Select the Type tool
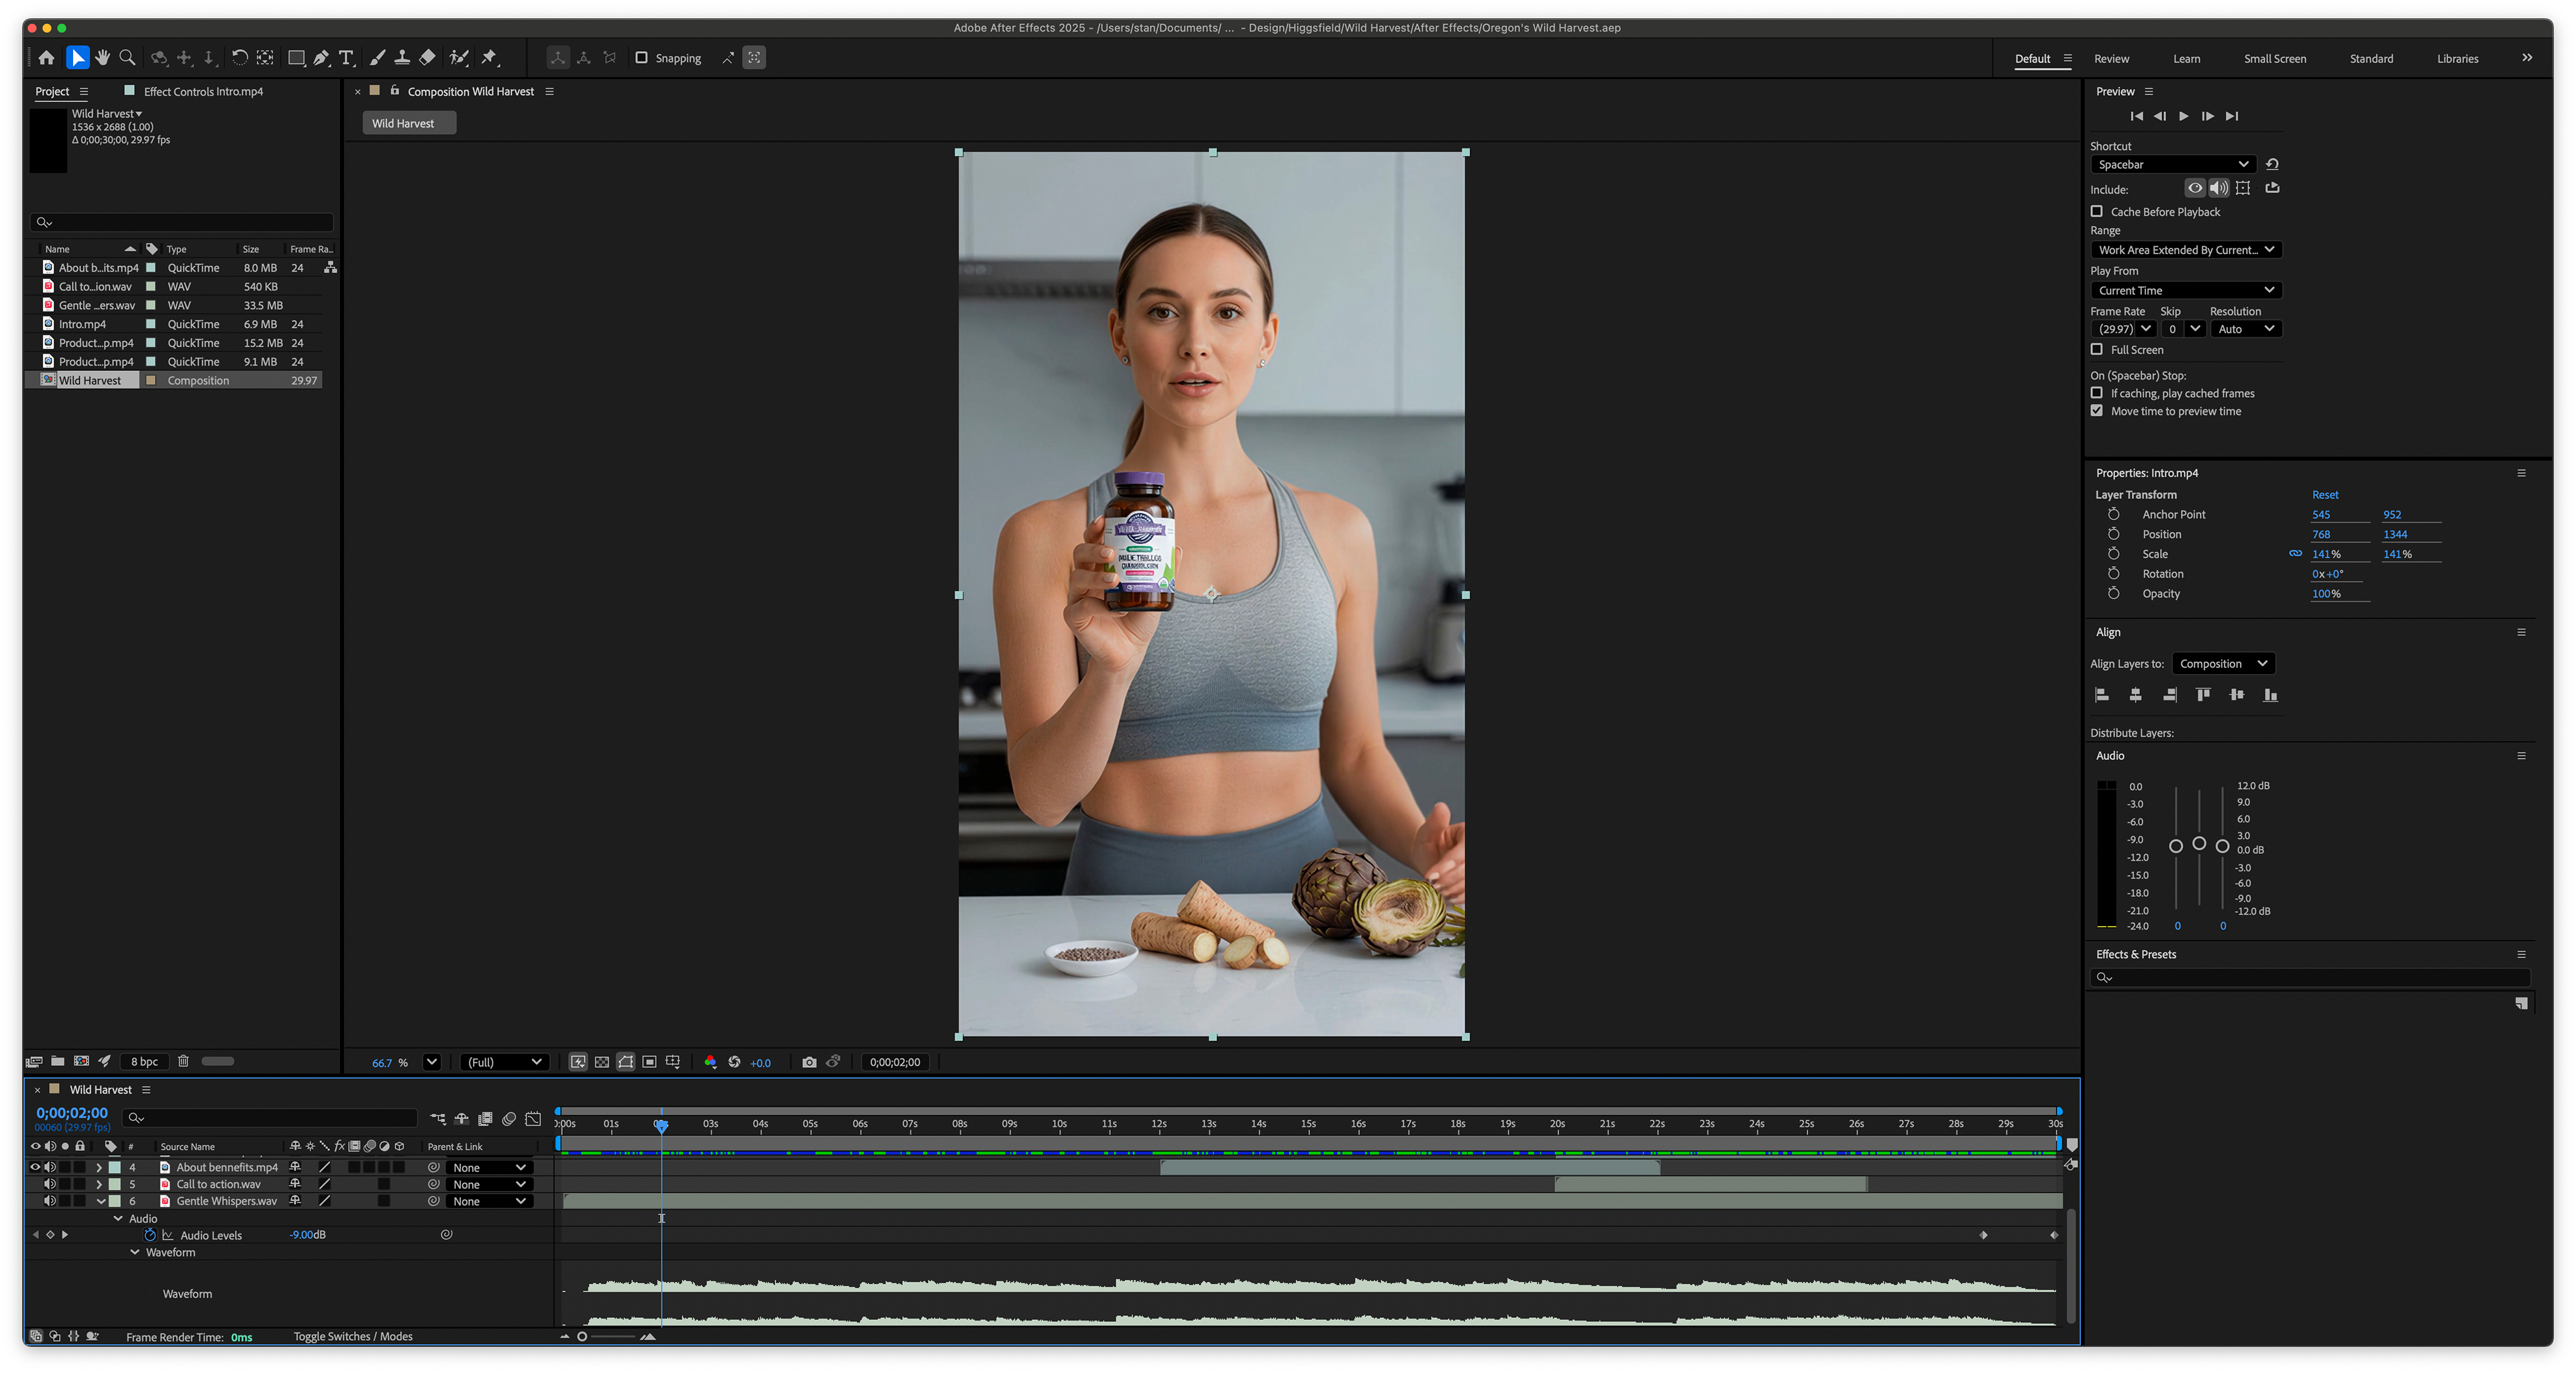Viewport: 2576px width, 1373px height. point(346,58)
